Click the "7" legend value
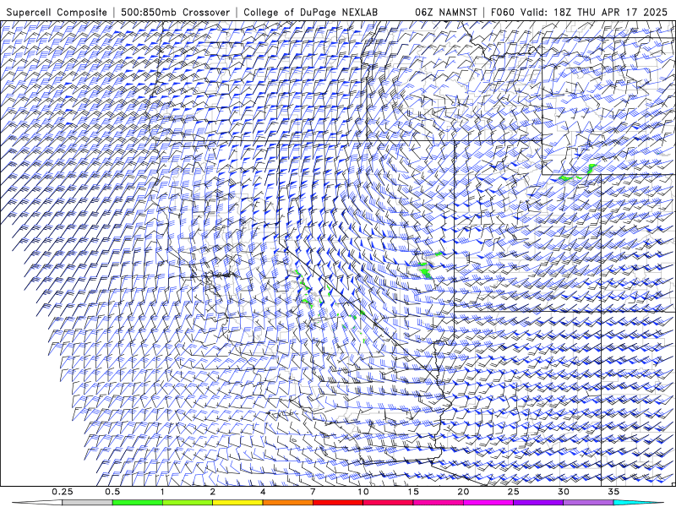 pos(313,492)
